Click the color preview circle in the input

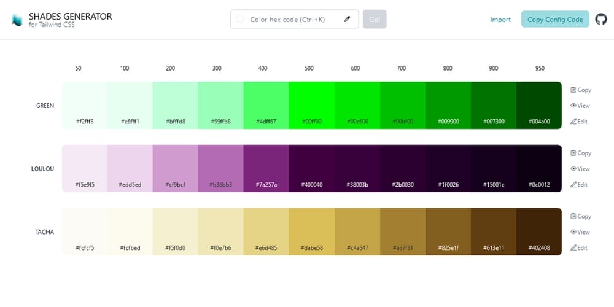240,19
